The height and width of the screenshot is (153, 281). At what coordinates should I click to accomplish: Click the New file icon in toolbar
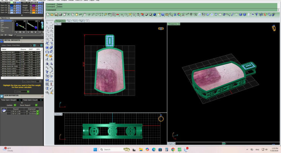click(x=48, y=15)
